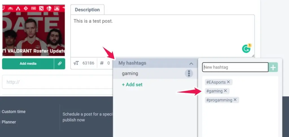Image resolution: width=289 pixels, height=137 pixels.
Task: Select the Custom time option
Action: click(13, 112)
